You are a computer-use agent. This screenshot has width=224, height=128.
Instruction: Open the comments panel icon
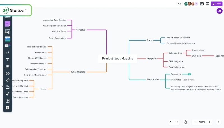(x=207, y=4)
